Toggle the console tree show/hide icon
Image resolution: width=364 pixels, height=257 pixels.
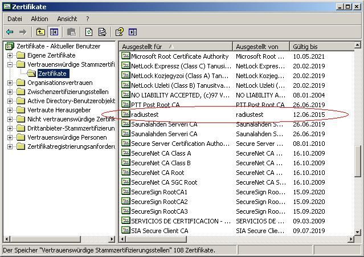point(54,32)
